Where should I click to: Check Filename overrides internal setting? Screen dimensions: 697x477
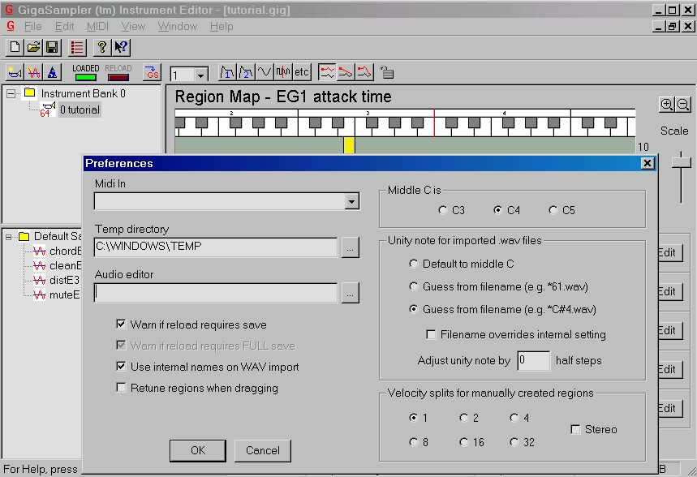(x=431, y=334)
